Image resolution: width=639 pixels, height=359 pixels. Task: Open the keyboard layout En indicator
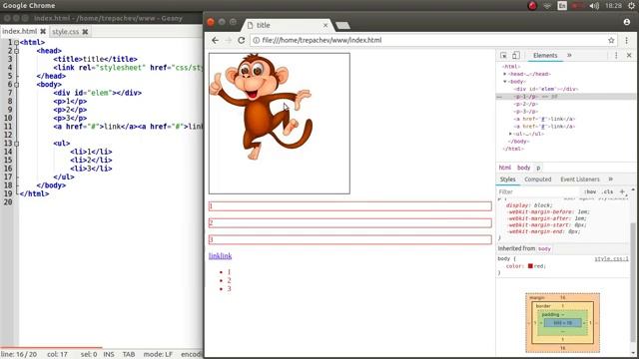562,6
